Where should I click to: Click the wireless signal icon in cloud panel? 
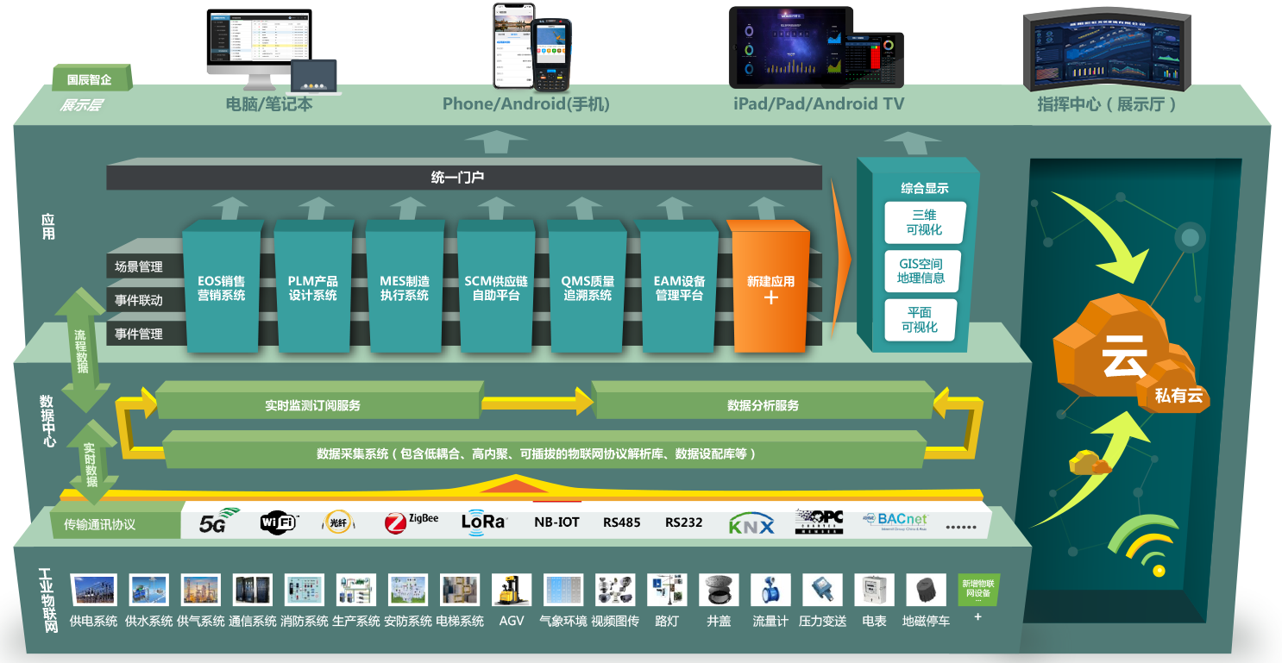(1142, 545)
